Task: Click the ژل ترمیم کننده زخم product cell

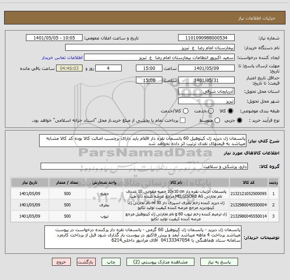Action: [176, 216]
